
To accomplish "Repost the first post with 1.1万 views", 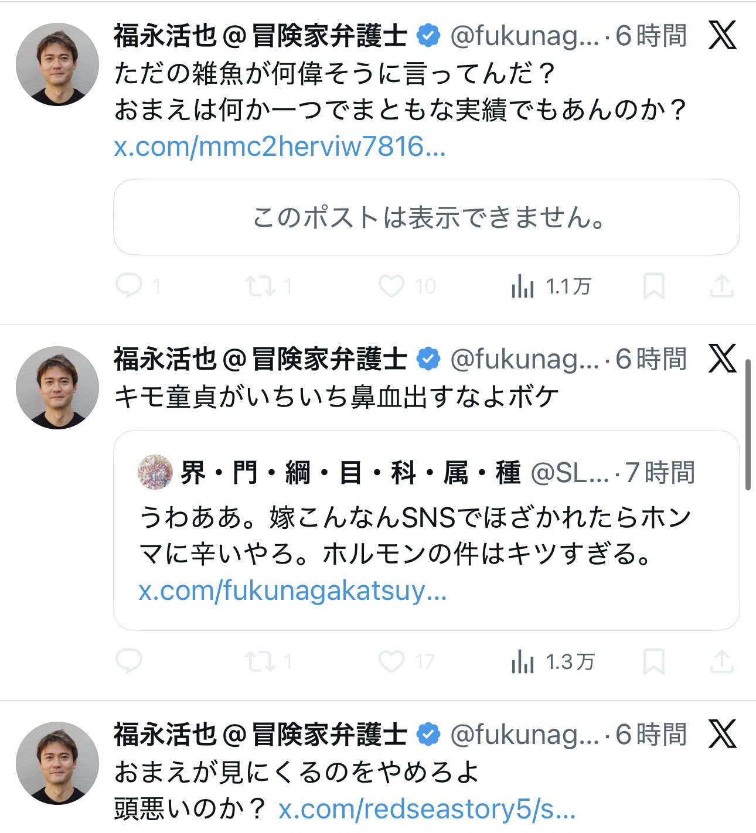I will [x=260, y=286].
